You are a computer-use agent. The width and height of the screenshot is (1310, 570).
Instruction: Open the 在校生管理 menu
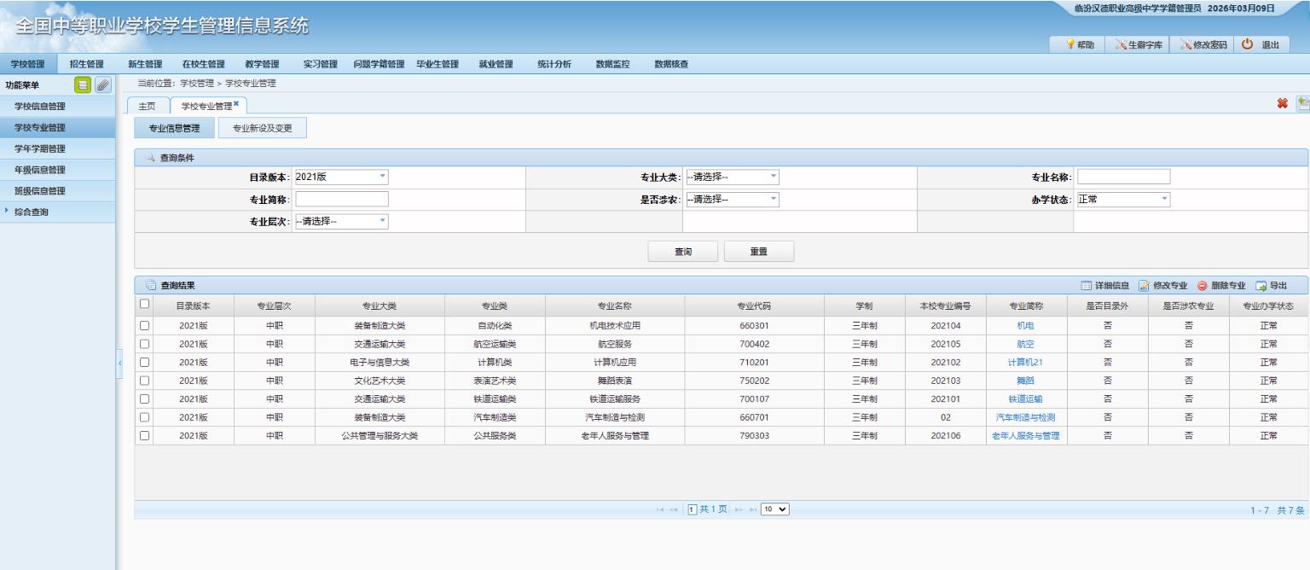coord(203,64)
